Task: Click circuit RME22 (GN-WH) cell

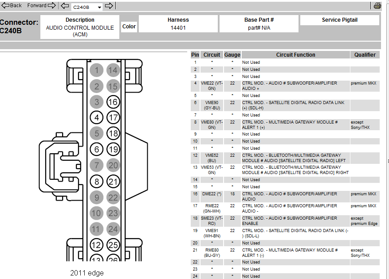Action: 212,209
